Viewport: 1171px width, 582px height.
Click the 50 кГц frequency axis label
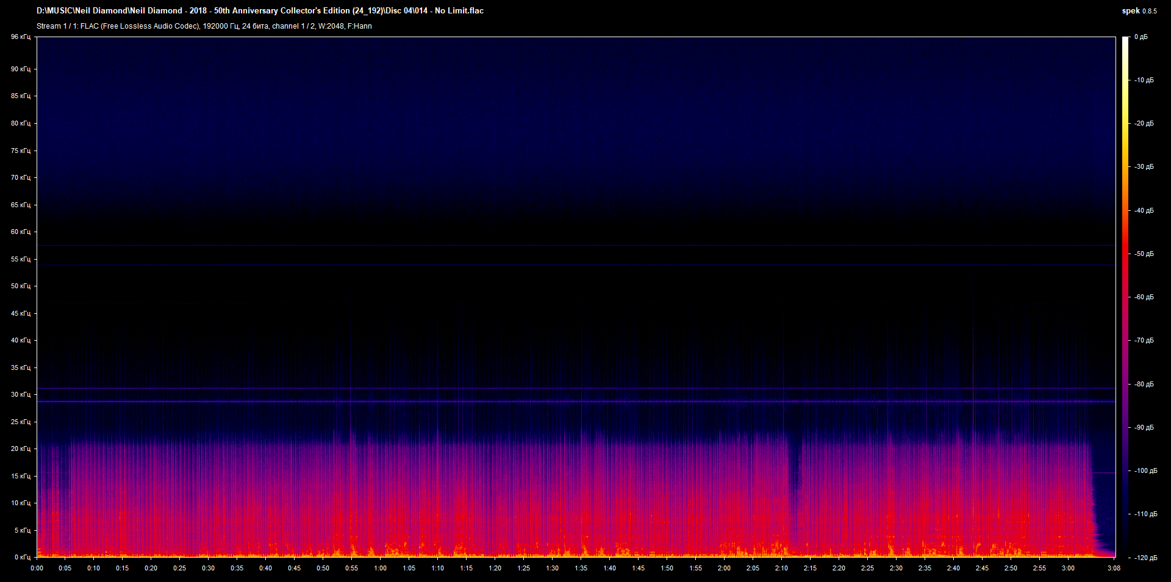(x=21, y=286)
